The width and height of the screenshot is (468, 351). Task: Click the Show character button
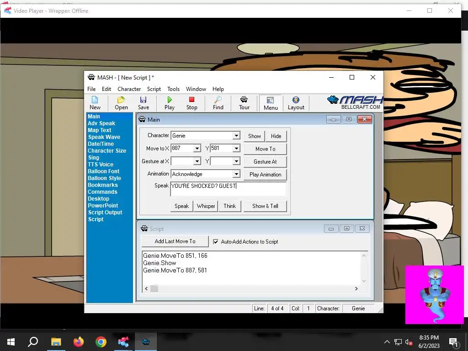(254, 136)
